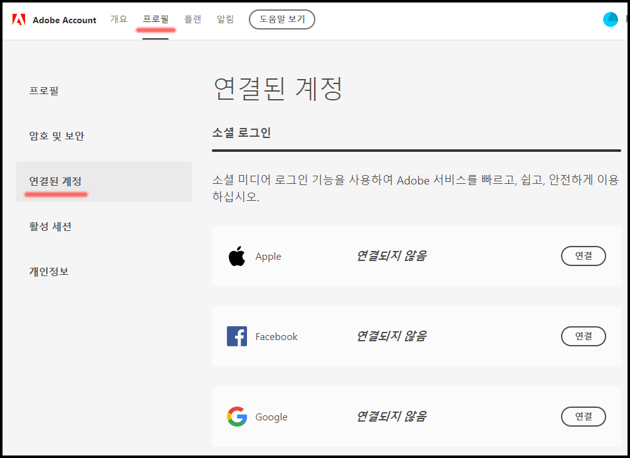The height and width of the screenshot is (458, 630).
Task: Click 연결되지 않음 status in Apple row
Action: pos(391,256)
